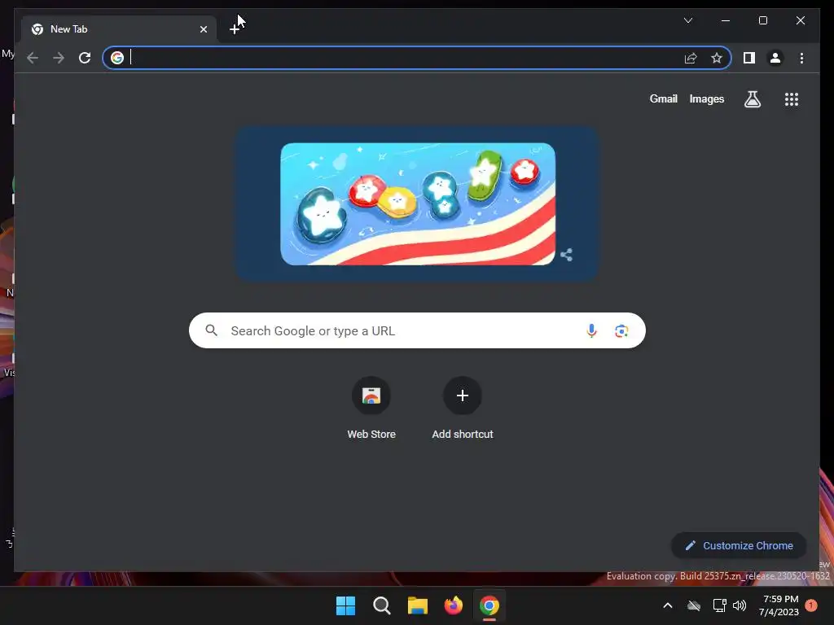The image size is (834, 625).
Task: Open Images link
Action: pos(706,98)
